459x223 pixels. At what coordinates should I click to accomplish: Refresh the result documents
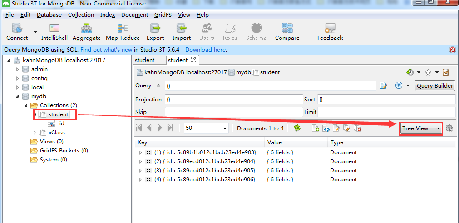(297, 128)
